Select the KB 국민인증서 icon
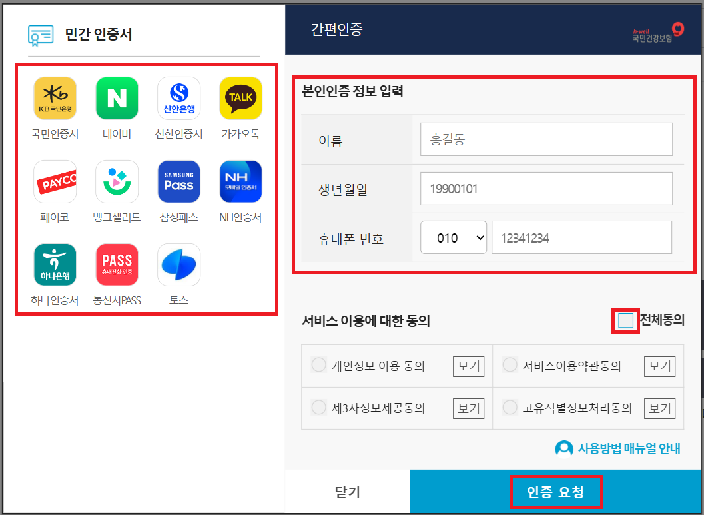This screenshot has width=704, height=515. pos(55,98)
